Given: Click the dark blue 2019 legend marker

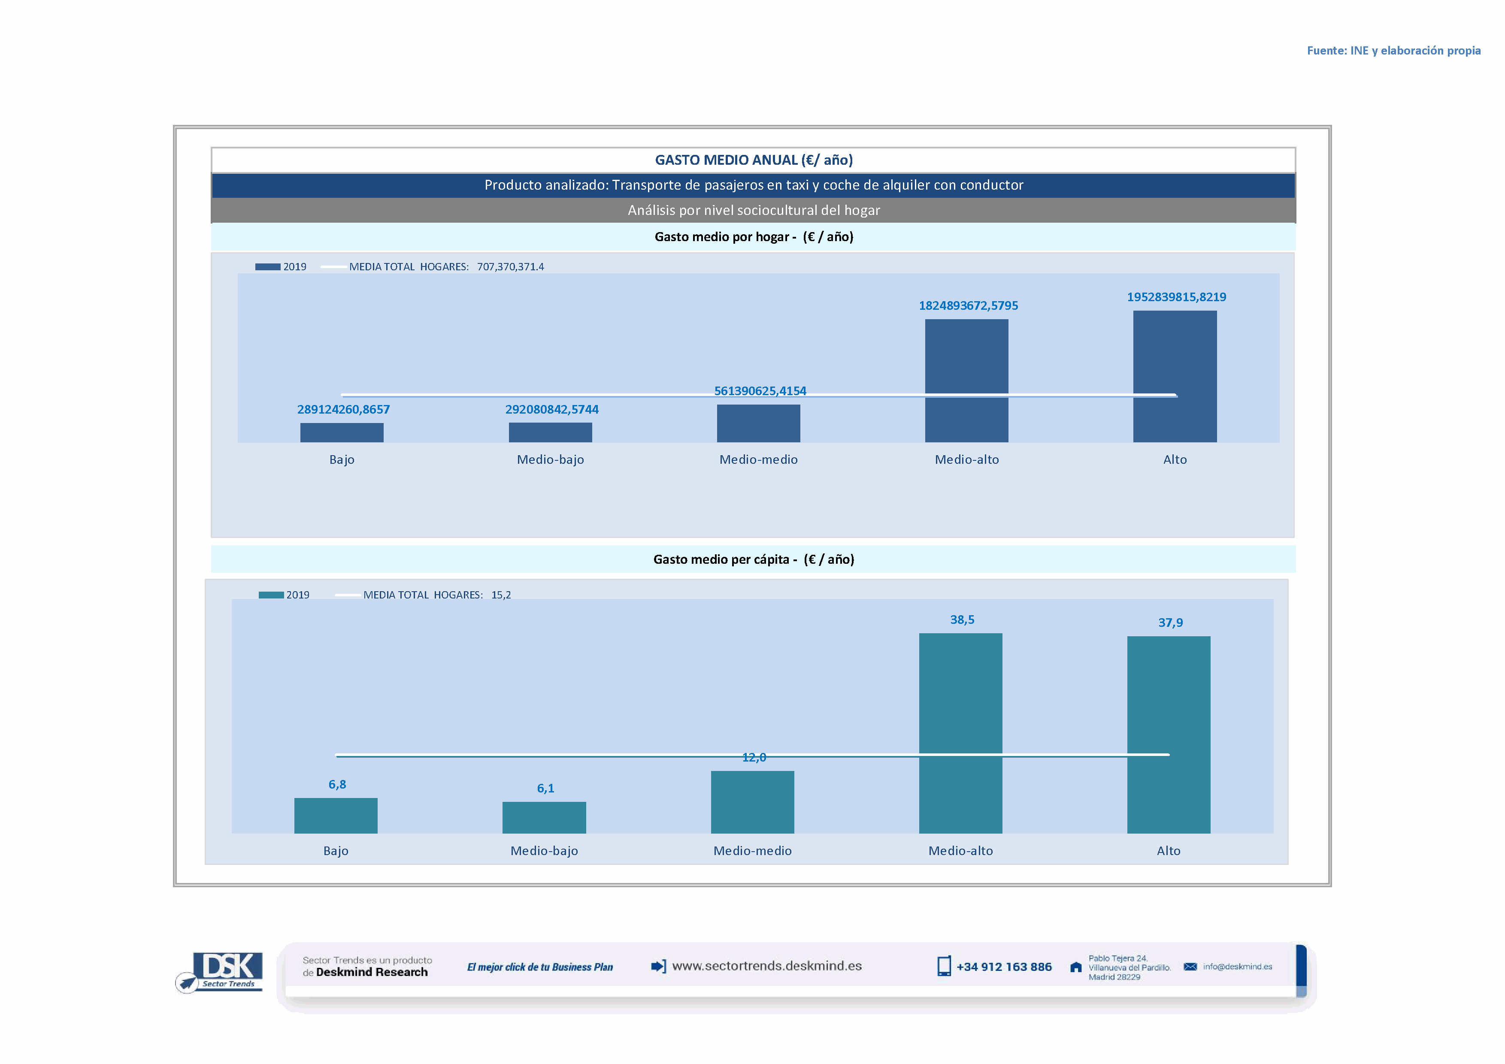Looking at the screenshot, I should (x=267, y=267).
